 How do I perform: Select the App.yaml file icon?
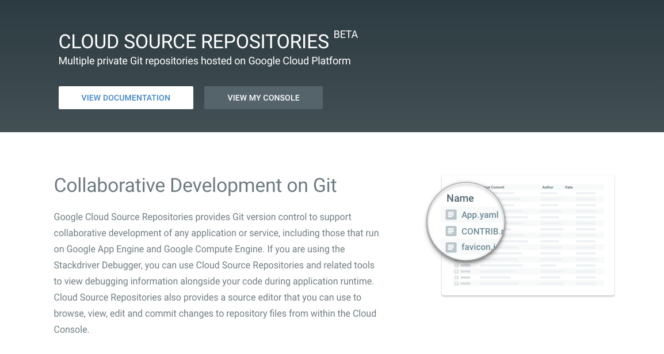tap(451, 215)
